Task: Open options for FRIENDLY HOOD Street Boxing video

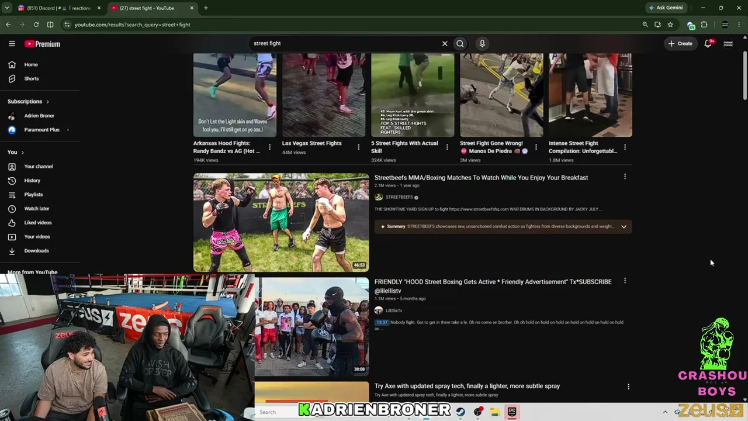Action: (625, 281)
